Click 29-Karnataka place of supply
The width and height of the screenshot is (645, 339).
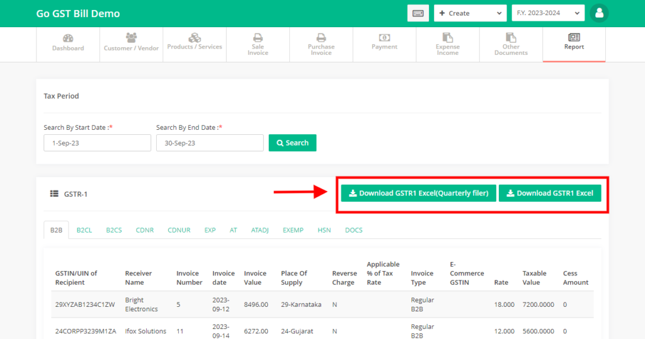click(x=301, y=304)
